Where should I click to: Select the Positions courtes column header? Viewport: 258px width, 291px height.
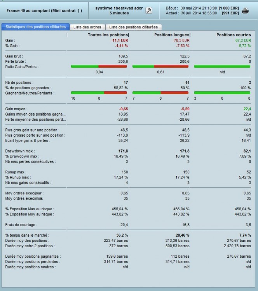[x=234, y=35]
